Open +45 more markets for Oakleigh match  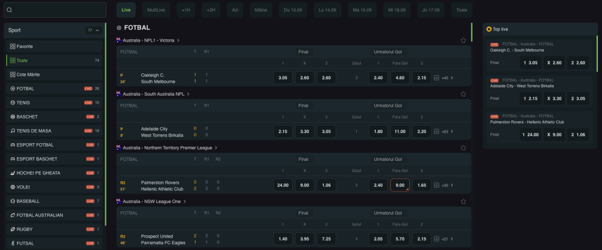[447, 78]
